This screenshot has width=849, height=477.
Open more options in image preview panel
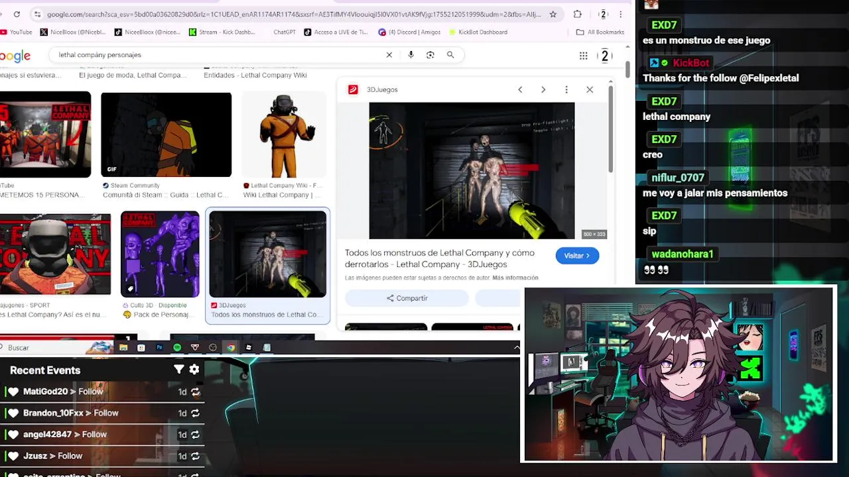(566, 89)
